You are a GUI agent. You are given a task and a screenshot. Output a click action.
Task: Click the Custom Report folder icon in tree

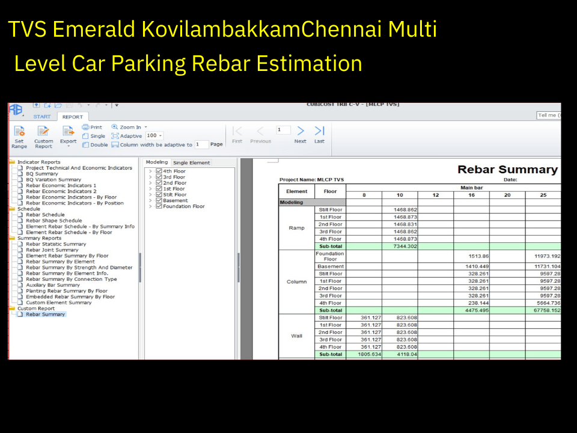(12, 308)
